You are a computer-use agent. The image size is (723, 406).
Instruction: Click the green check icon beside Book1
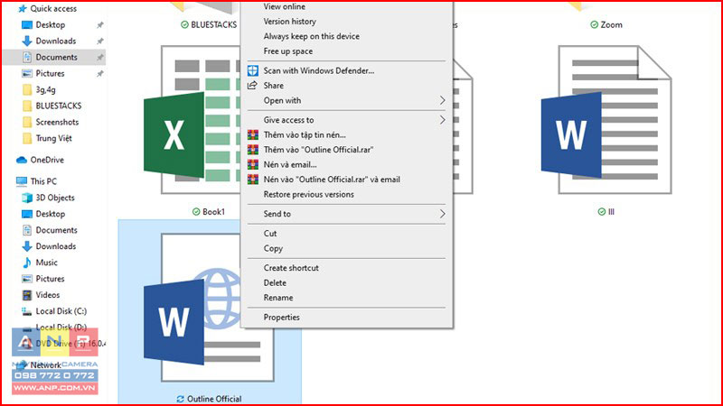coord(196,212)
